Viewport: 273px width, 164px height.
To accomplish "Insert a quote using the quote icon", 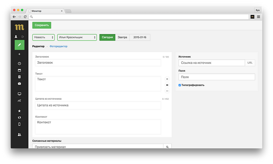I will tap(167, 79).
